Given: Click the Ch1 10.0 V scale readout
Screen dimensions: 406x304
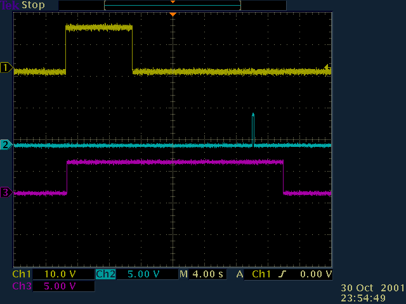Looking at the screenshot, I should point(62,274).
